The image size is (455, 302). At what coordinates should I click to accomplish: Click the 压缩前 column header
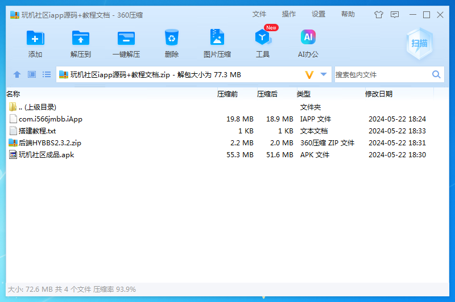point(227,94)
